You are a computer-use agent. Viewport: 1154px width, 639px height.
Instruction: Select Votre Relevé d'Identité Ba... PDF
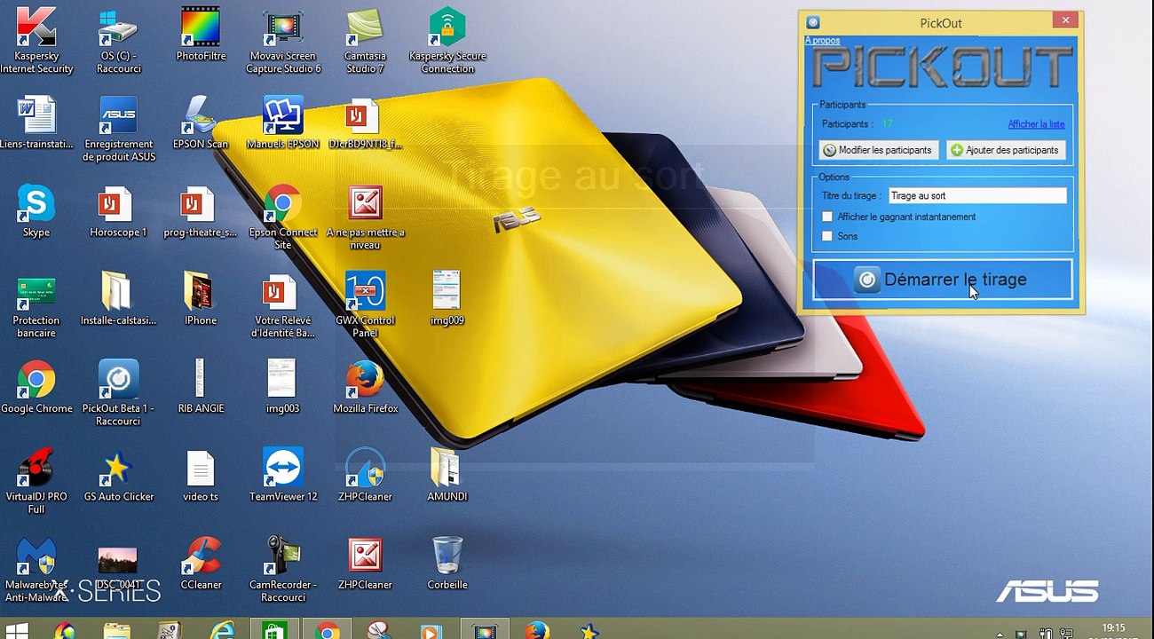283,305
